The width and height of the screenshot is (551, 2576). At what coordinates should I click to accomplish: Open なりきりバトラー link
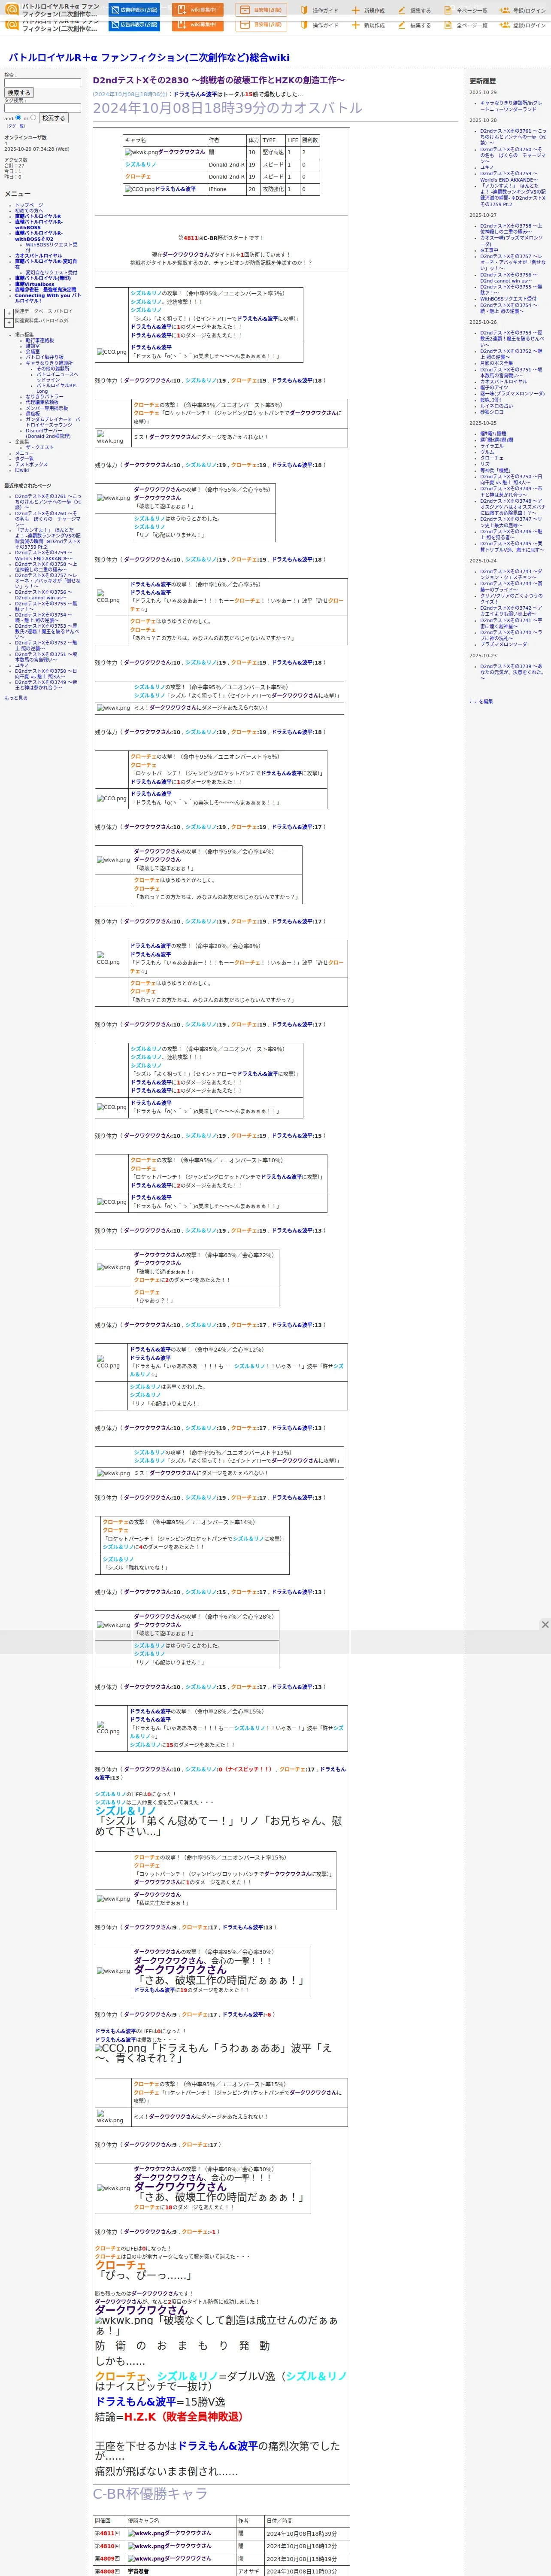point(44,397)
